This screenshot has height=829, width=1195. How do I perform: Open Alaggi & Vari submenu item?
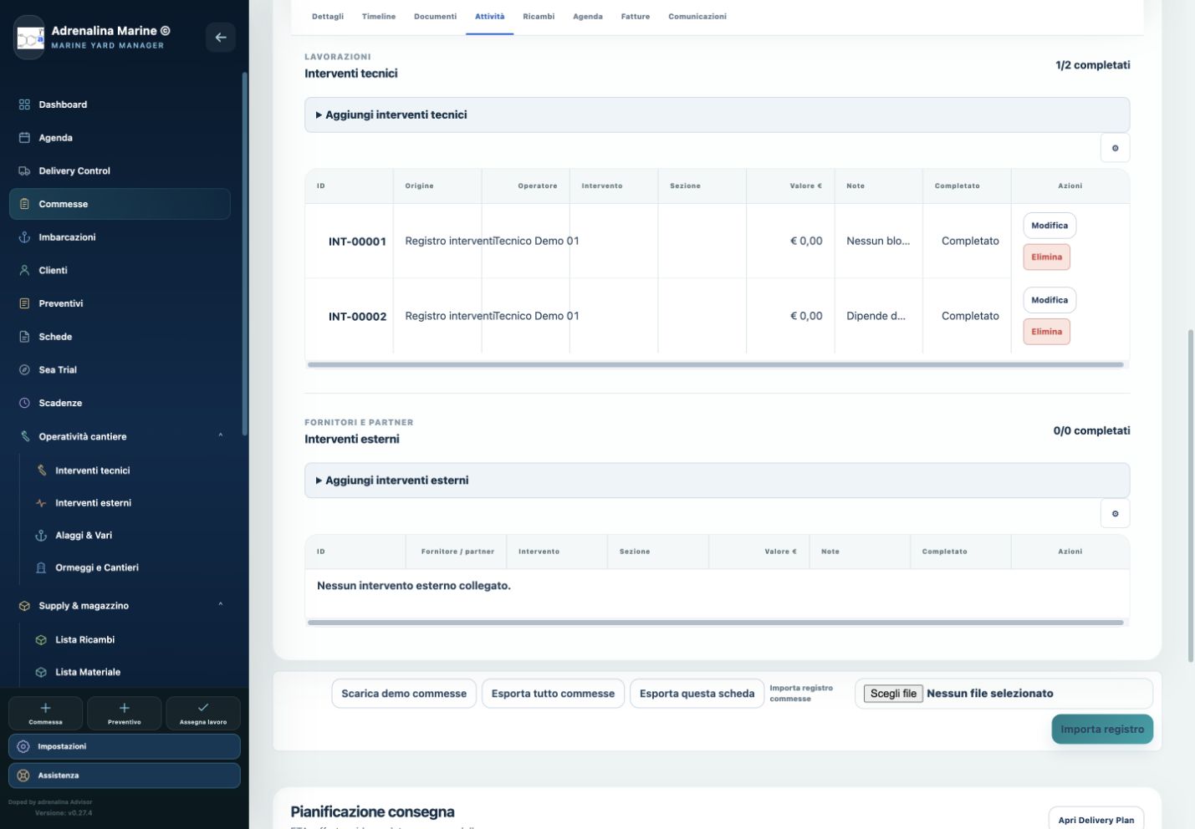(128, 535)
